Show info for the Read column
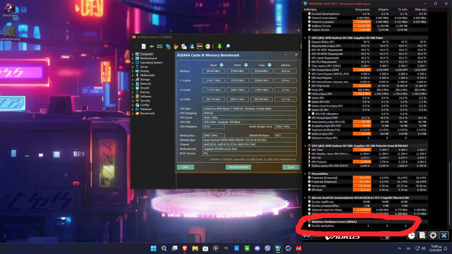The height and width of the screenshot is (254, 452). point(221,65)
